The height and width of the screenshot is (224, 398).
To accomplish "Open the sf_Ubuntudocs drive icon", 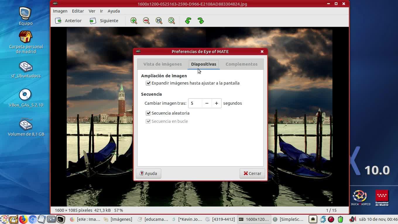I will pyautogui.click(x=26, y=69).
